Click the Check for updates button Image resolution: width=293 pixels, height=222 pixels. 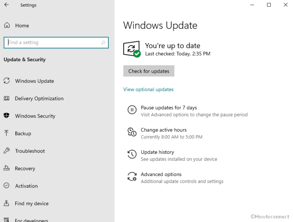pyautogui.click(x=149, y=71)
